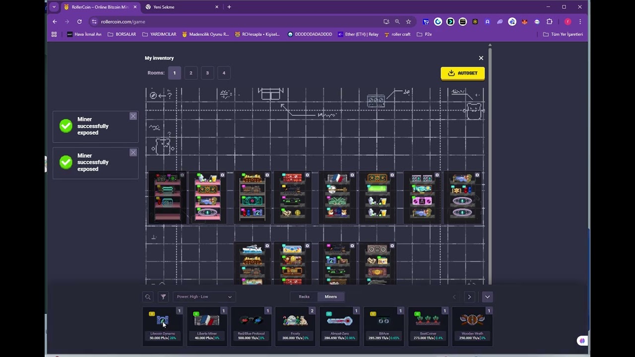The height and width of the screenshot is (357, 635).
Task: Open the Madencilik Oyunu R... bookmark
Action: tap(205, 34)
